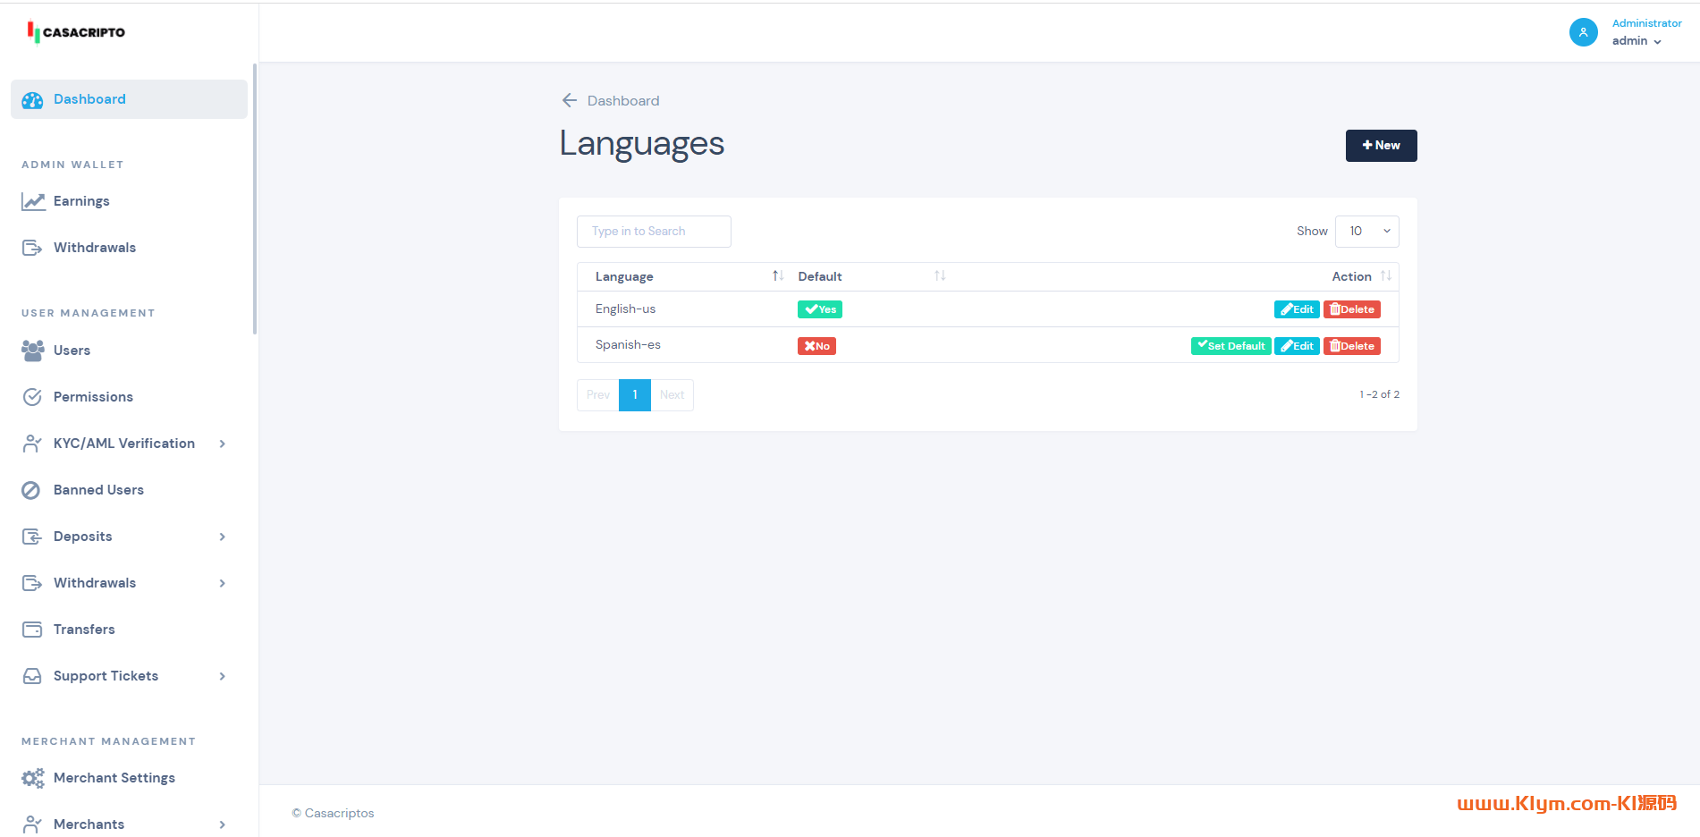The width and height of the screenshot is (1700, 837).
Task: Click the Languages page heading
Action: pyautogui.click(x=642, y=144)
